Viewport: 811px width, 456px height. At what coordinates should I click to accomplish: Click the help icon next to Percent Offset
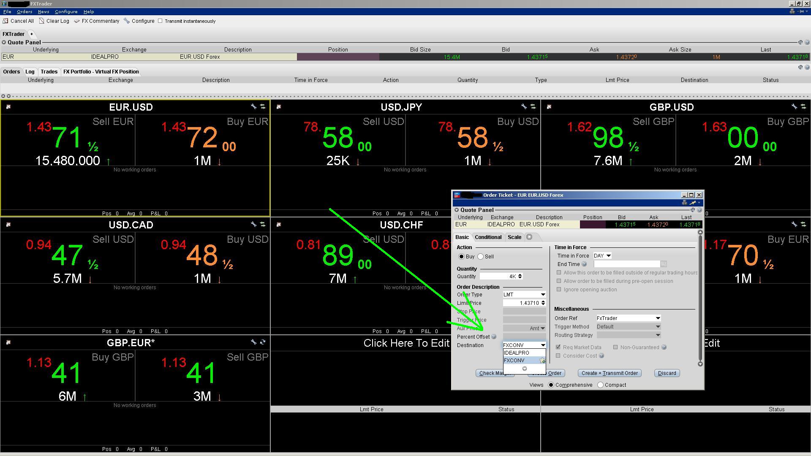pyautogui.click(x=494, y=337)
